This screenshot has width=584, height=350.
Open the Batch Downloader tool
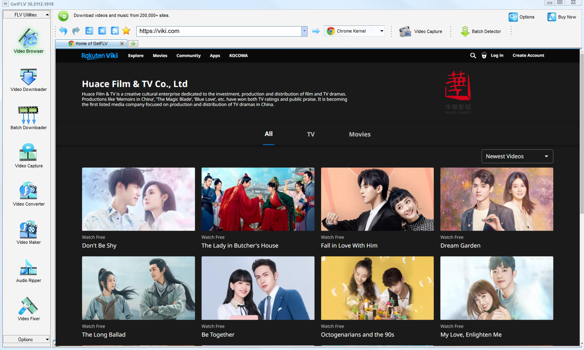tap(29, 118)
